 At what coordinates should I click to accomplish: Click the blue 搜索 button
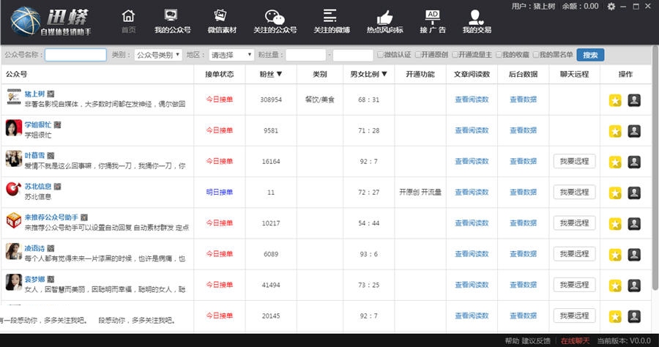pos(590,55)
